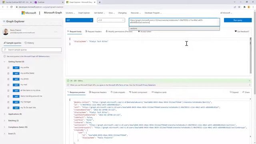Reload the page with browser refresh icon
The image size is (256, 144).
pos(12,7)
